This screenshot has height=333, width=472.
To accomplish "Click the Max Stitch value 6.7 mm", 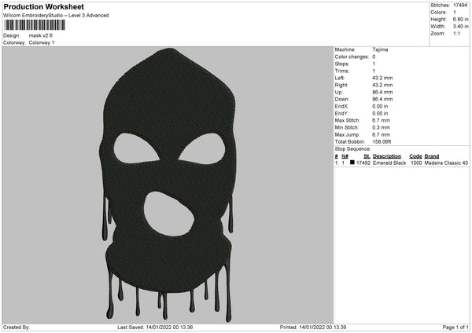I will click(x=381, y=120).
